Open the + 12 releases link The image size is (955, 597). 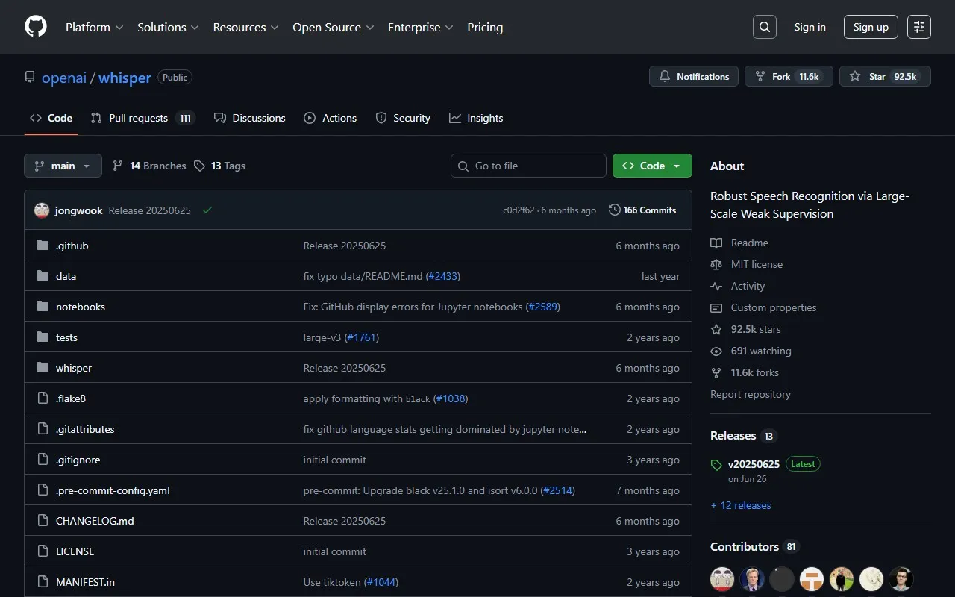click(x=741, y=505)
